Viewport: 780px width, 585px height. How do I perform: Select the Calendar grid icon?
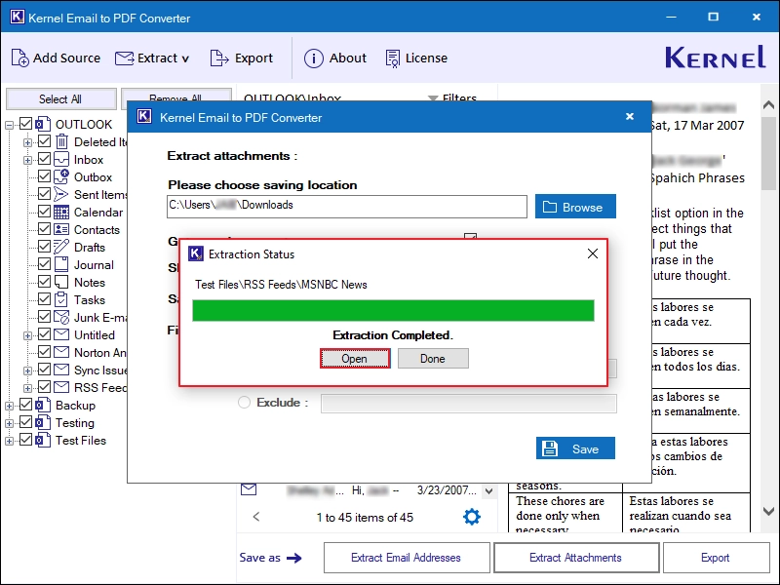(61, 213)
